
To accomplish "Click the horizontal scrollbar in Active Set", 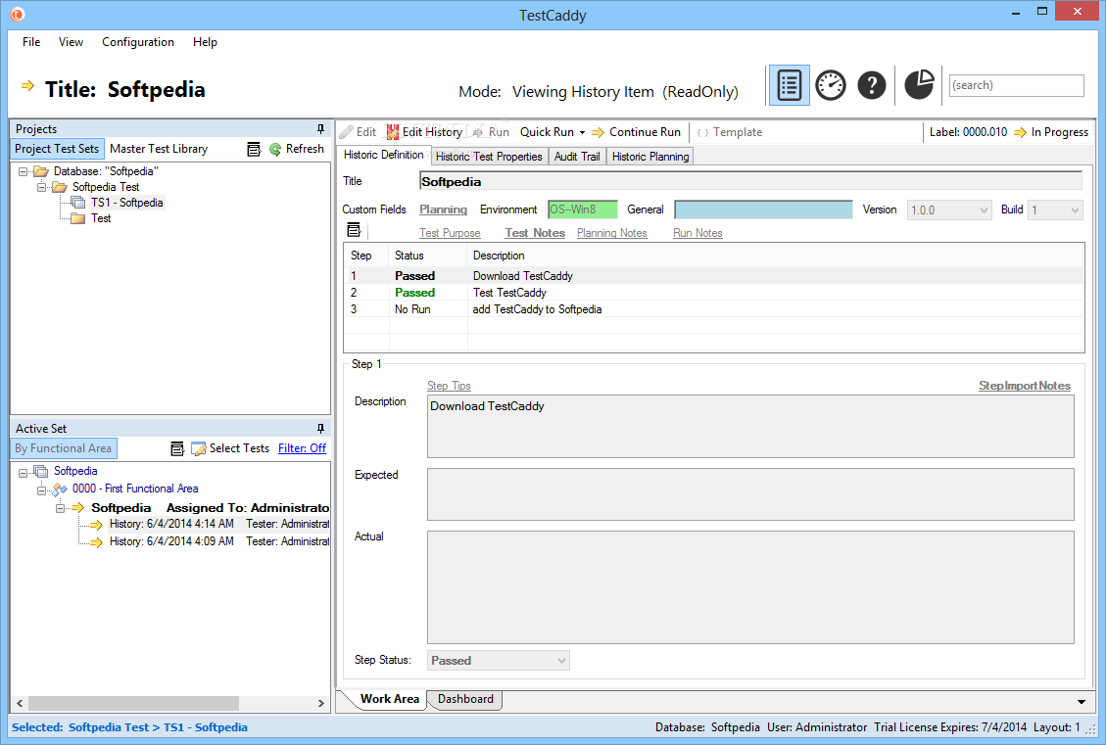I will 134,704.
